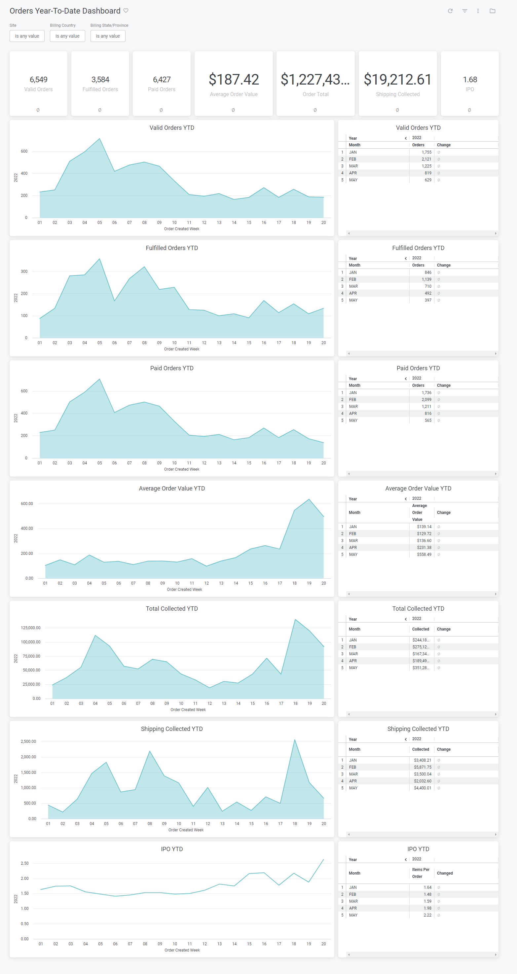Select the 2,099 FEB cell in Paid Orders table
The image size is (517, 974).
(x=421, y=400)
